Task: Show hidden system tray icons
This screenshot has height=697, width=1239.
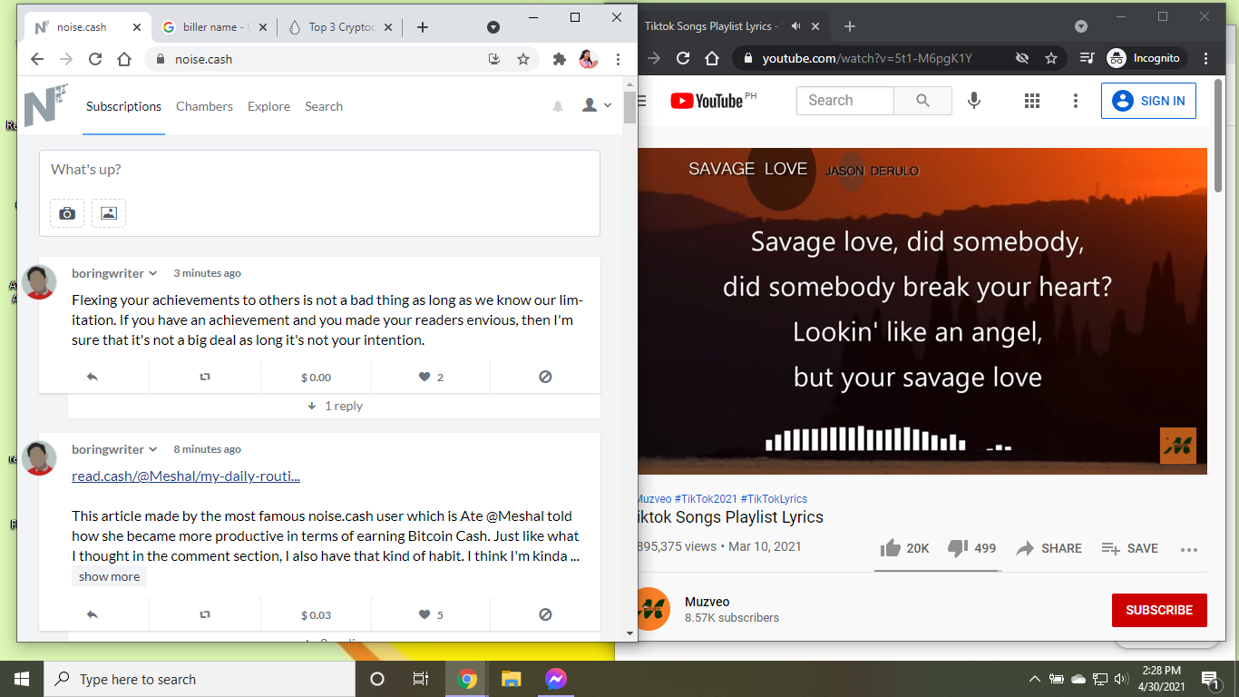Action: tap(1034, 679)
